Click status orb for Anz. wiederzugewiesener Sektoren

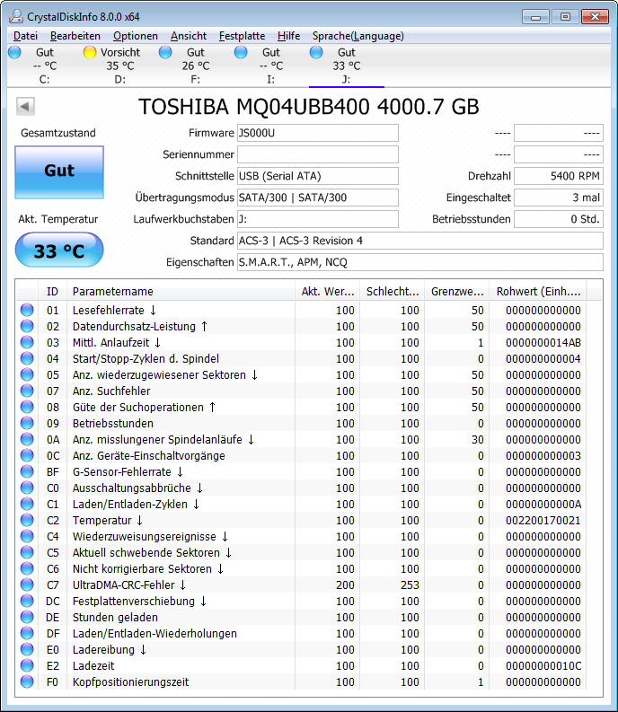(x=27, y=374)
